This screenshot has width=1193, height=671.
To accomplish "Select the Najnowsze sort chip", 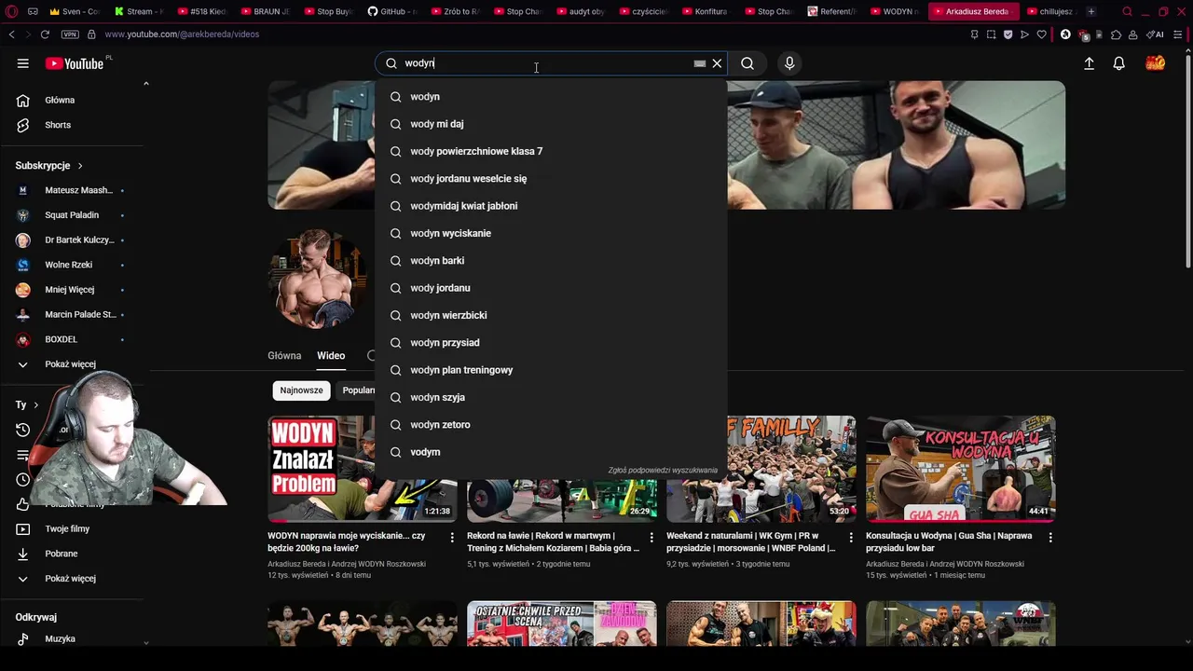I will 301,390.
